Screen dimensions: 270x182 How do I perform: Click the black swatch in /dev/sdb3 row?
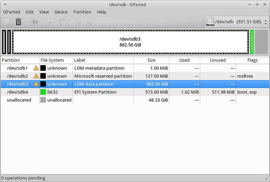pyautogui.click(x=43, y=84)
